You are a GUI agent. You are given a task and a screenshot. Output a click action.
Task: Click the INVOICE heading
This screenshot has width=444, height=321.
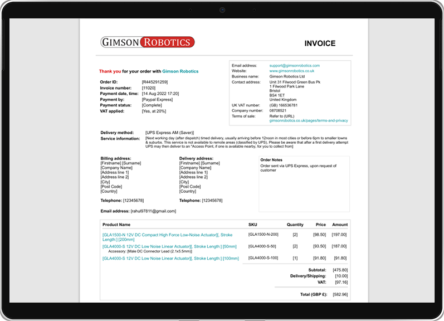(320, 43)
